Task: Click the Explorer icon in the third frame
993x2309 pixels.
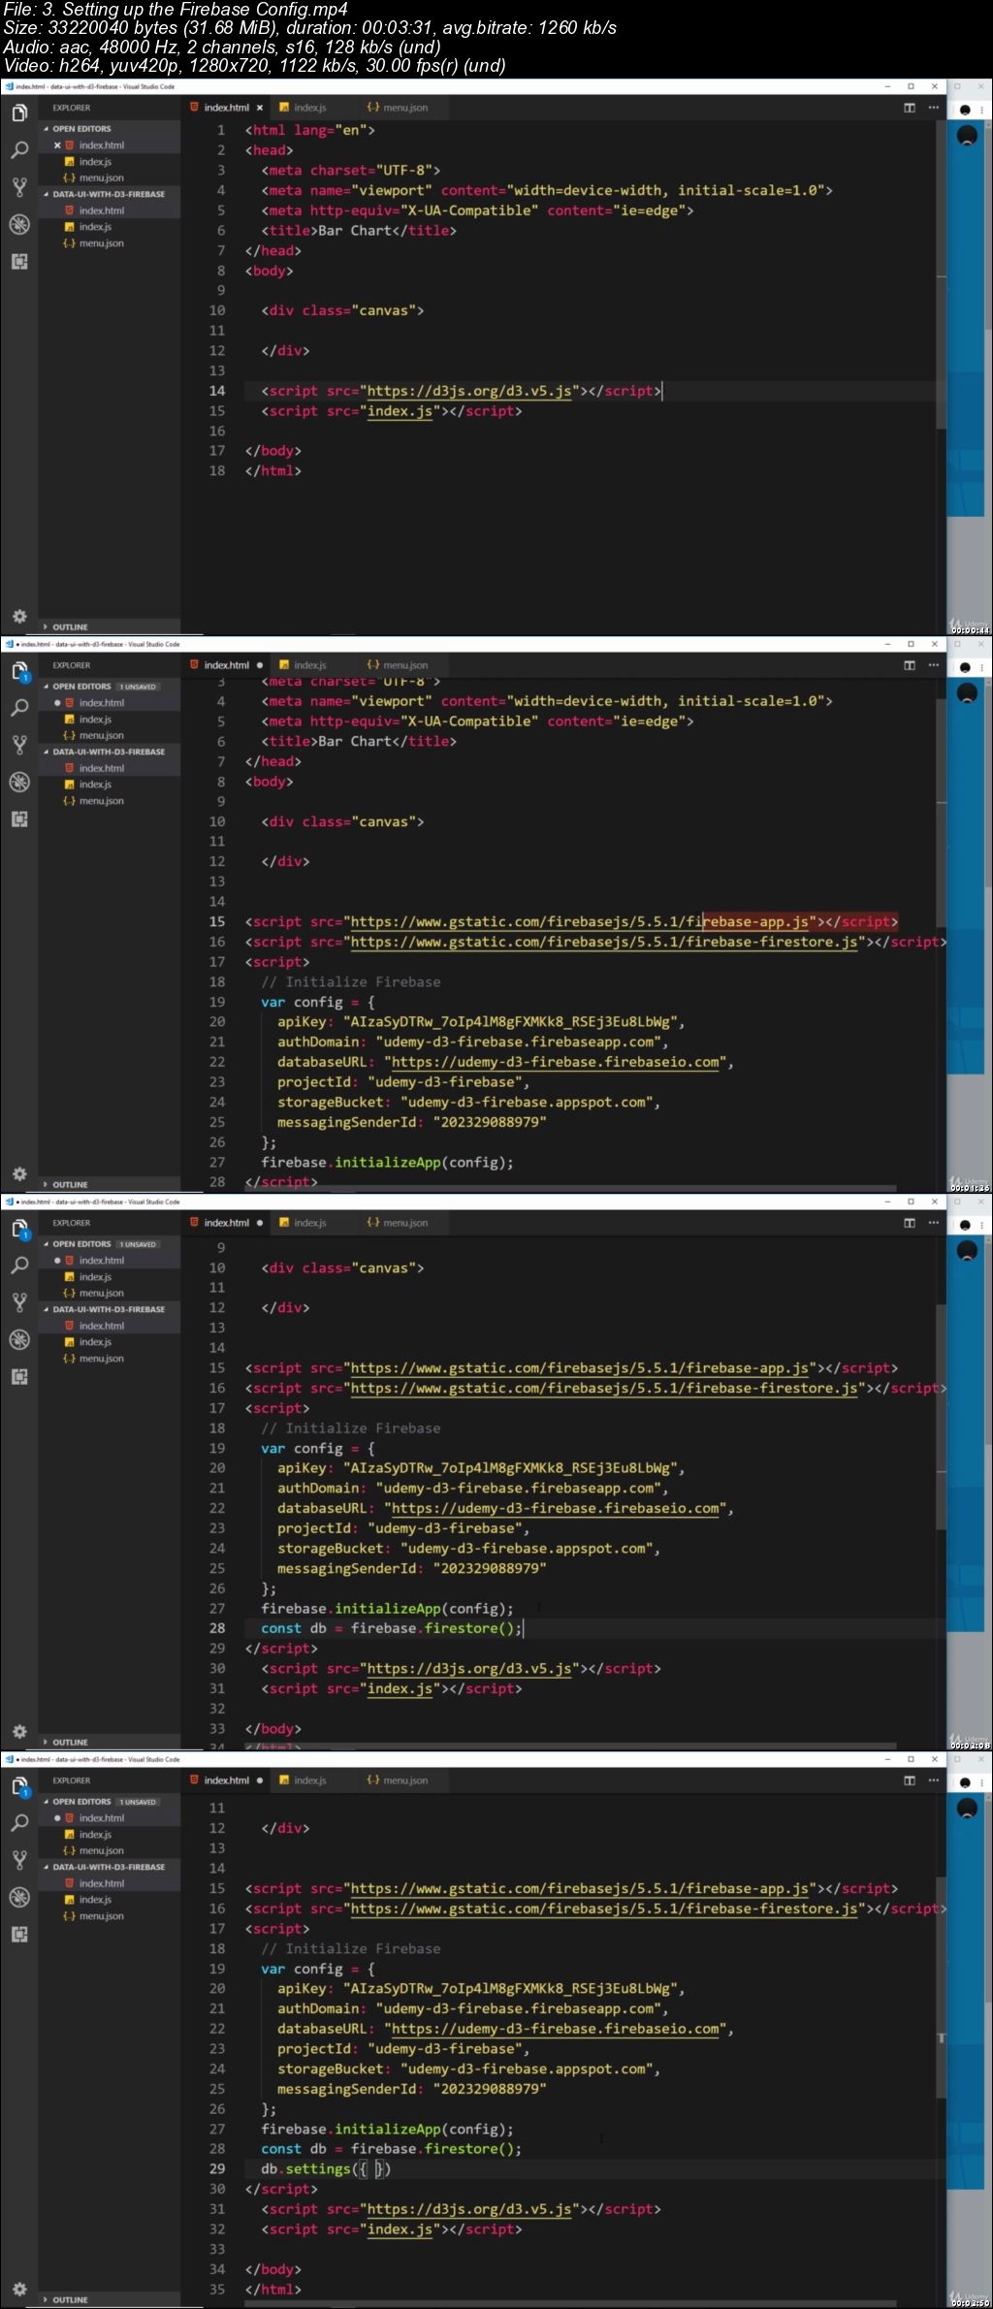Action: click(x=19, y=1229)
